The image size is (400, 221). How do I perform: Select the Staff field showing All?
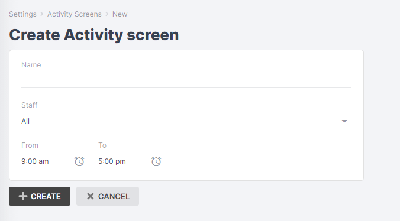tap(186, 121)
